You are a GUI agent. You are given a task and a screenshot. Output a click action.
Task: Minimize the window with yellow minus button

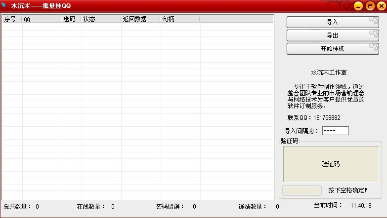(358, 6)
